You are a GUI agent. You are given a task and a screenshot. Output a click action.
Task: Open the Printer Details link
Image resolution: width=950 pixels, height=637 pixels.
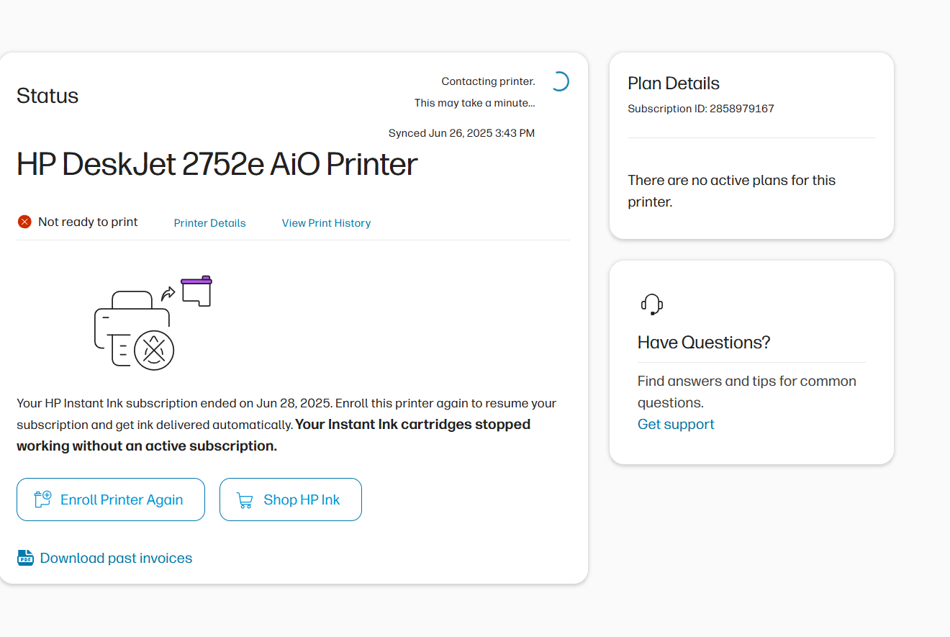point(209,223)
